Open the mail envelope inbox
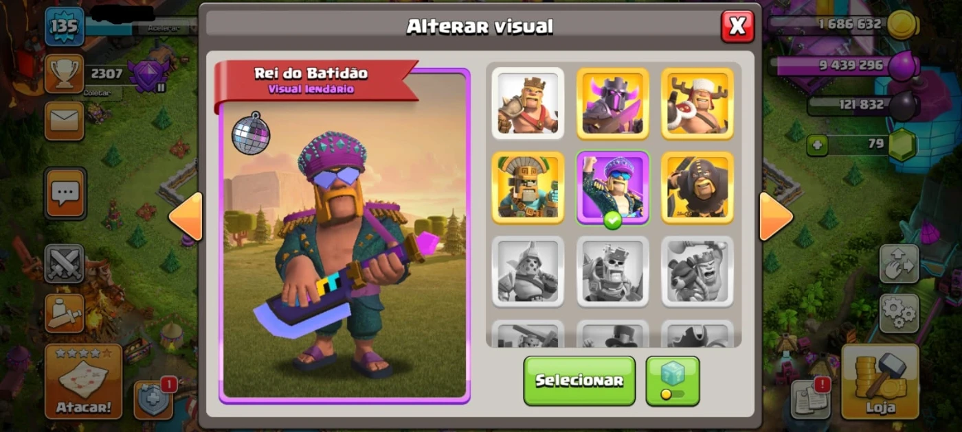This screenshot has width=962, height=432. [65, 121]
